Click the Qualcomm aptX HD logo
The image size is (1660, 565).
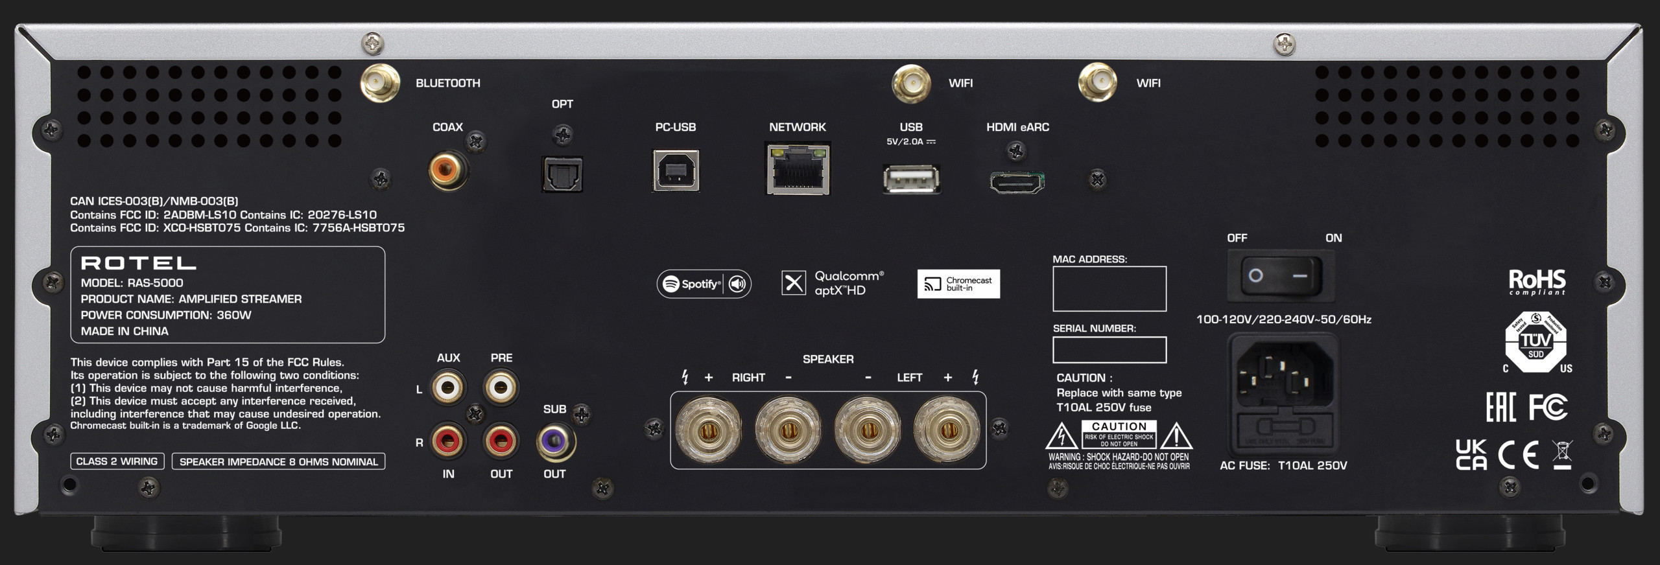pyautogui.click(x=833, y=283)
